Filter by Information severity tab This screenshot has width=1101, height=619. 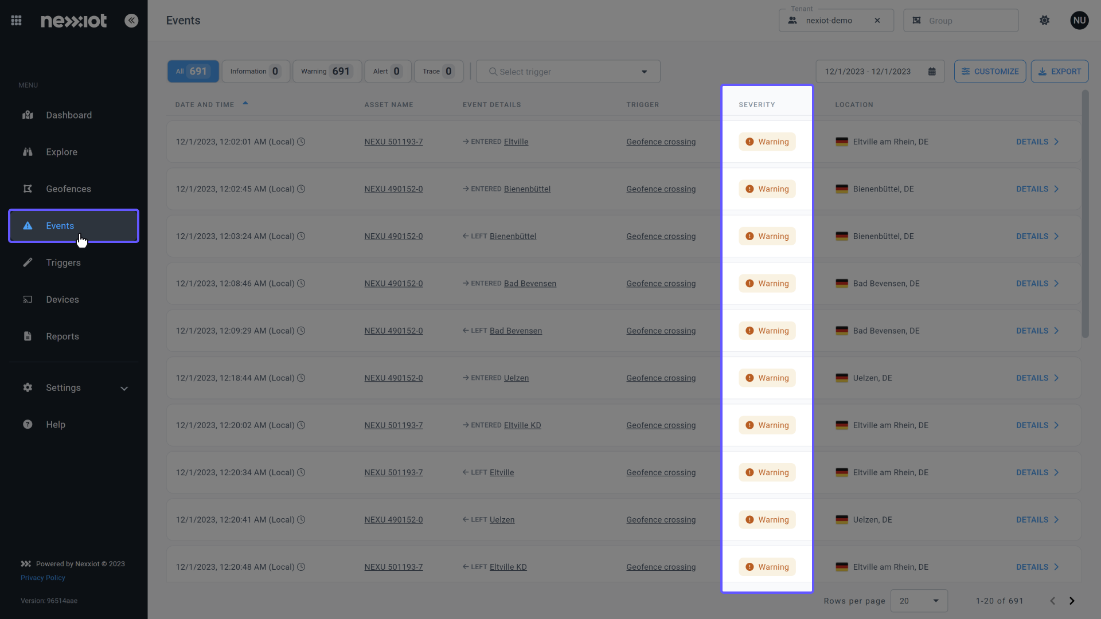coord(255,72)
